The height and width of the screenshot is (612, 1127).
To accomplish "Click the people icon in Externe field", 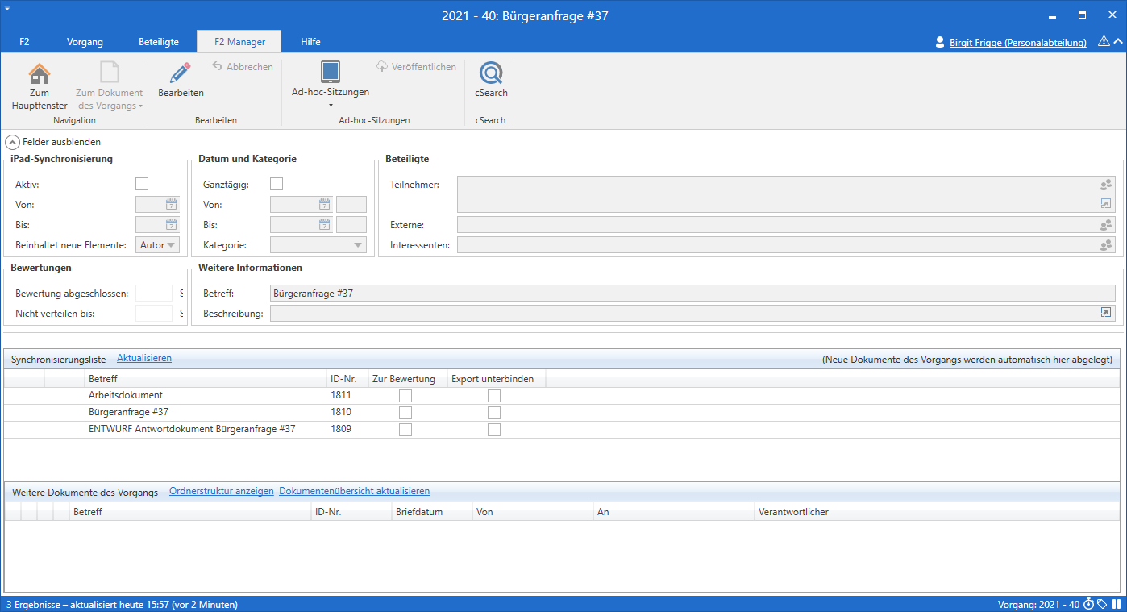I will (1106, 225).
